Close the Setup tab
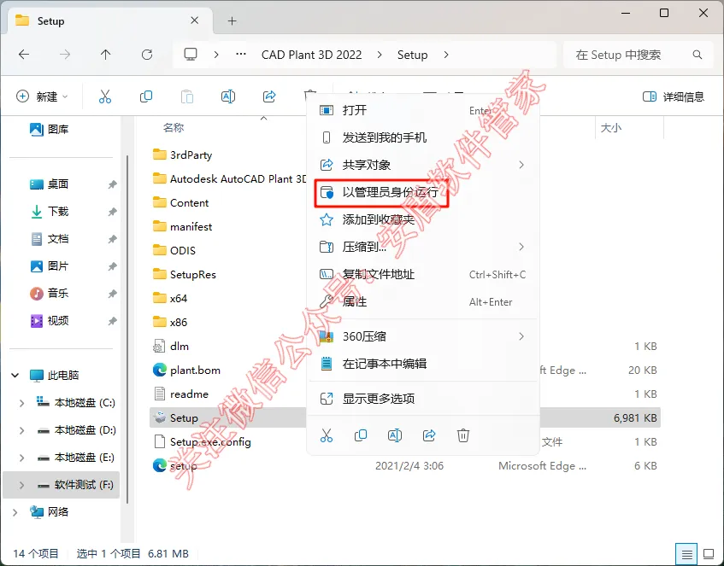The width and height of the screenshot is (724, 566). 195,20
